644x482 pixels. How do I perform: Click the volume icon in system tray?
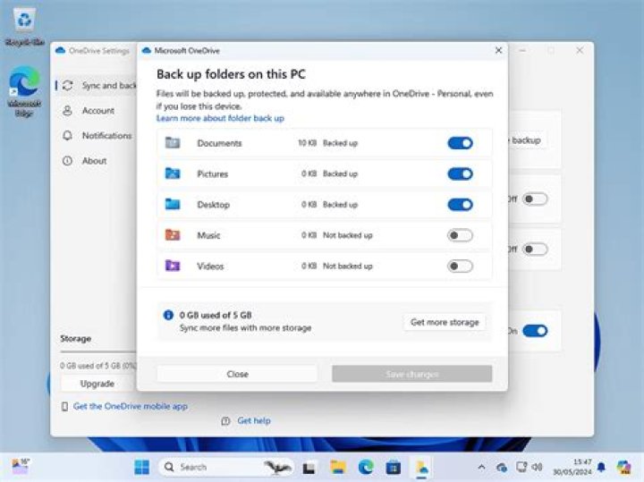(538, 467)
